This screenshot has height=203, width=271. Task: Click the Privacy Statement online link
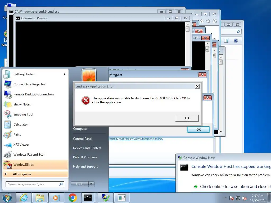[x=136, y=139]
